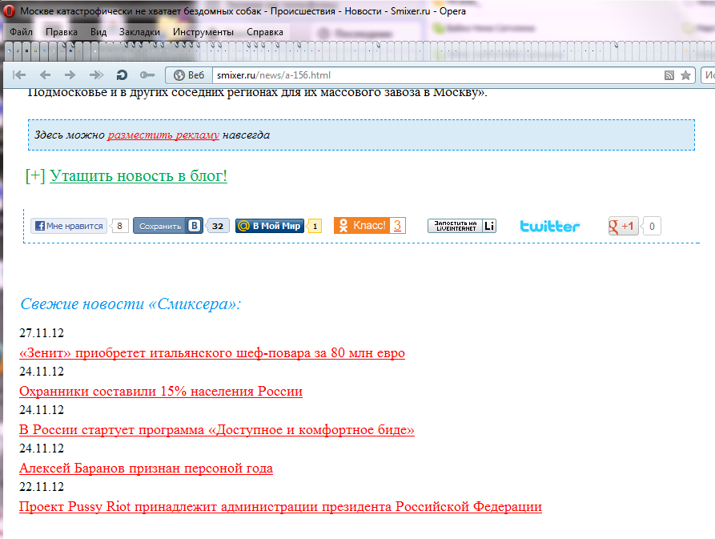This screenshot has width=715, height=539.
Task: Click Утащить новость в блог! link
Action: (x=139, y=176)
